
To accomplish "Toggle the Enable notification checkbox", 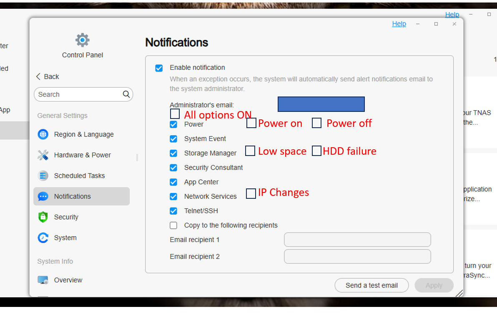I will pyautogui.click(x=159, y=68).
